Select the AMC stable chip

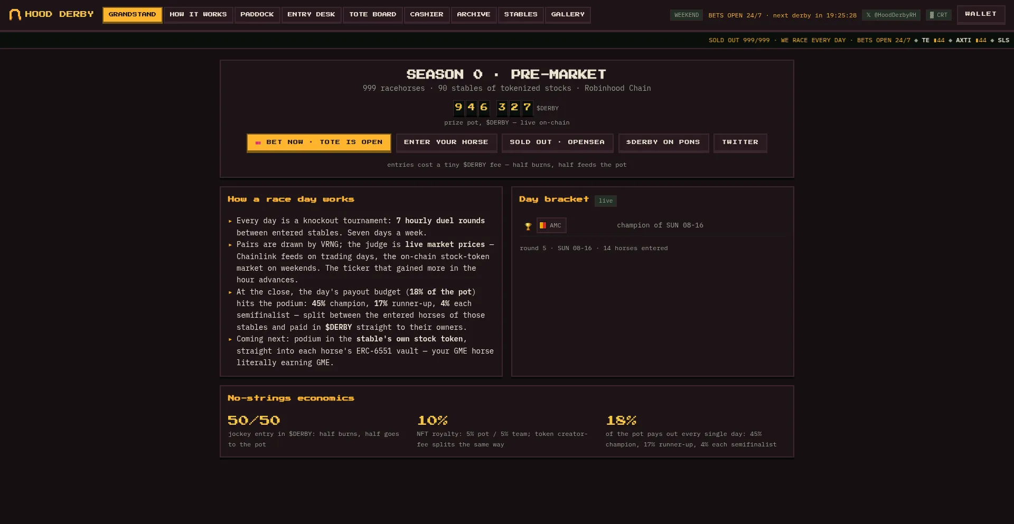(551, 225)
